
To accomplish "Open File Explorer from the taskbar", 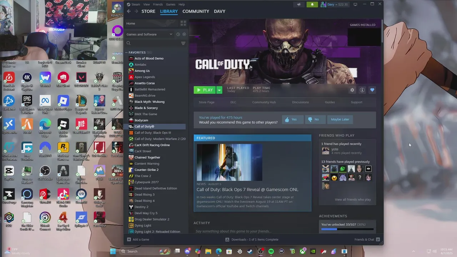I will (x=208, y=251).
